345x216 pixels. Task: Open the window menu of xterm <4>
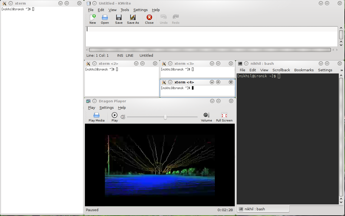(164, 82)
